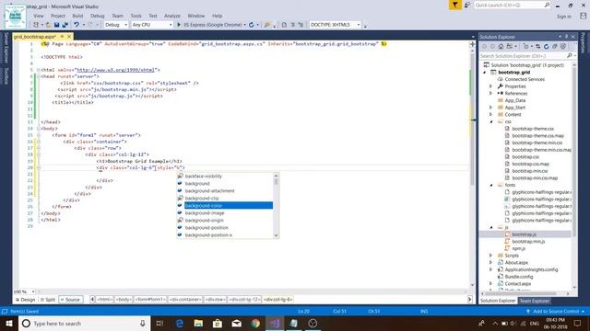
Task: Click Search Solution Explorer input field
Action: [x=523, y=55]
